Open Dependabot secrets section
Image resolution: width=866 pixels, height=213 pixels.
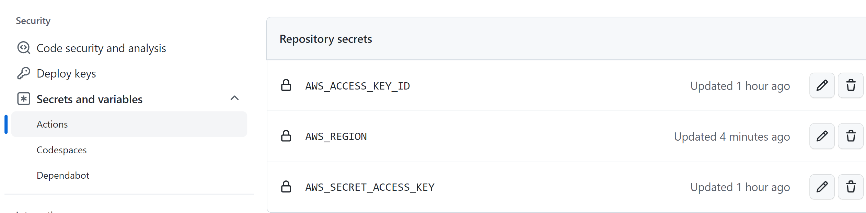pos(63,175)
